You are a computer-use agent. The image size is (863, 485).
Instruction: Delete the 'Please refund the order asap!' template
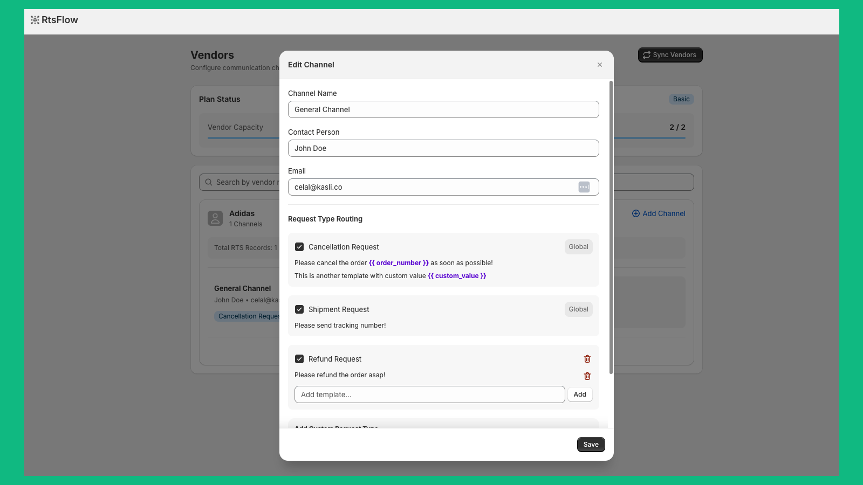(587, 376)
